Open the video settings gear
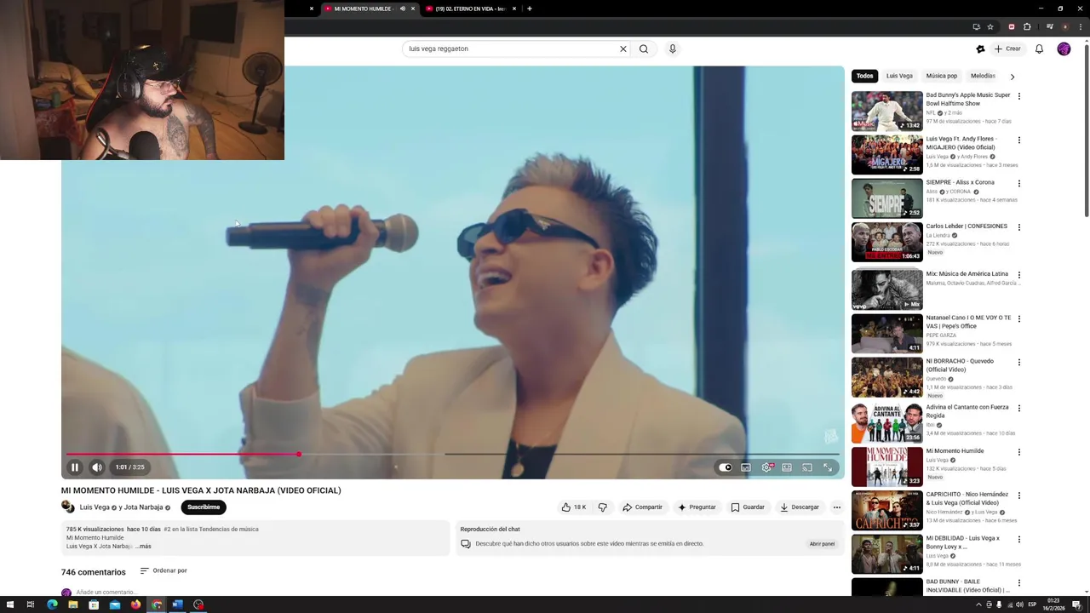The width and height of the screenshot is (1090, 613). [x=766, y=467]
